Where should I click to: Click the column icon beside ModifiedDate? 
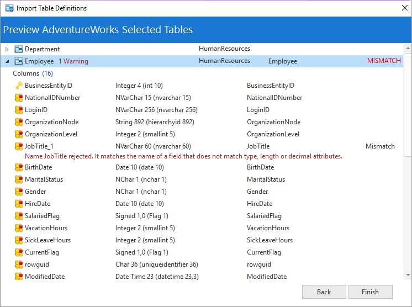(x=19, y=277)
